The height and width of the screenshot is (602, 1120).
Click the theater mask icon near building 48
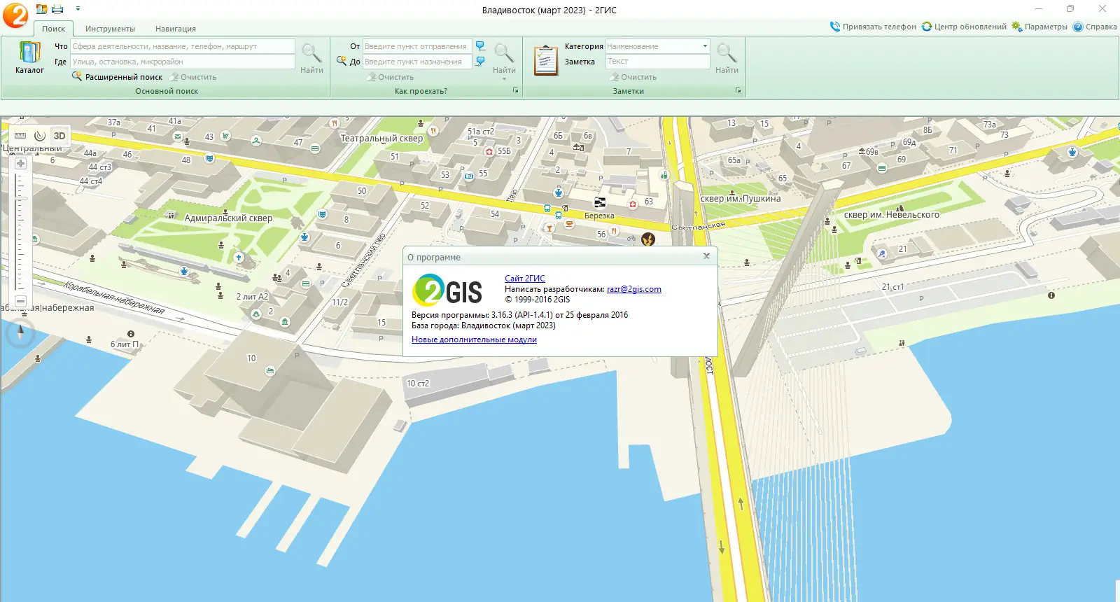click(x=209, y=158)
